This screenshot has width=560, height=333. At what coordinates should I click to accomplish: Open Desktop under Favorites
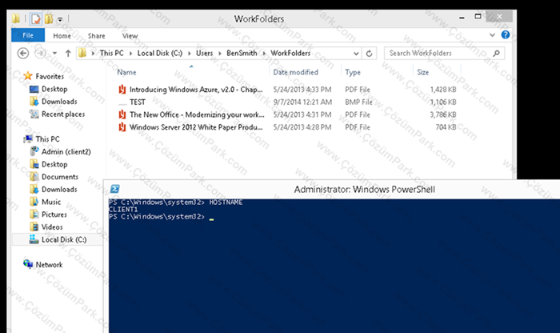point(54,89)
